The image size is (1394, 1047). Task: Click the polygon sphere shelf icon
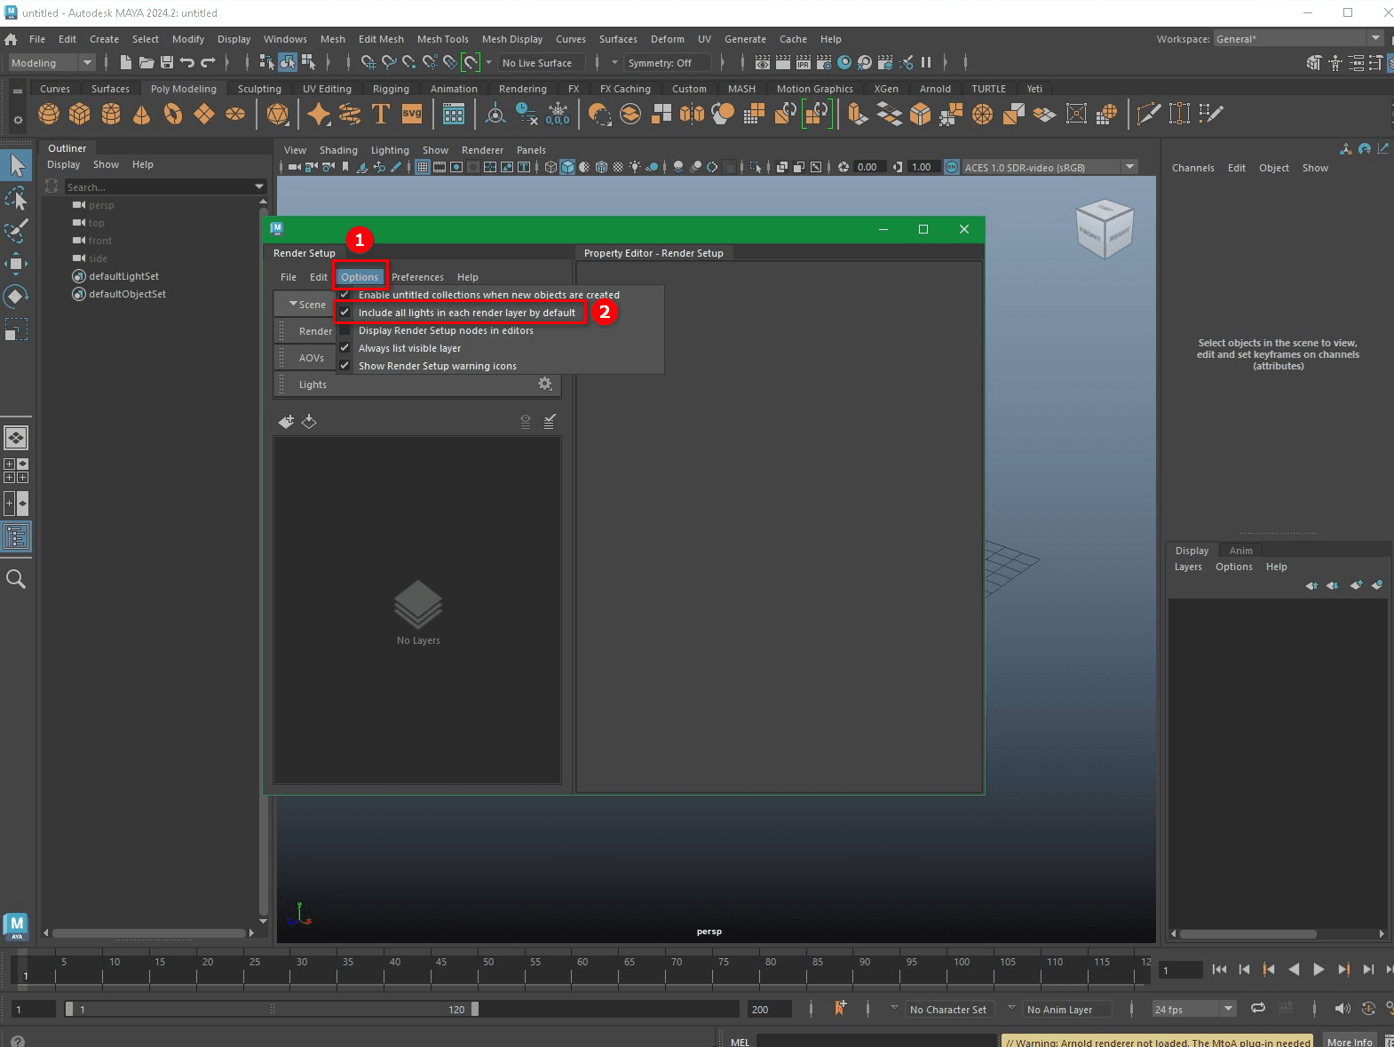point(49,114)
